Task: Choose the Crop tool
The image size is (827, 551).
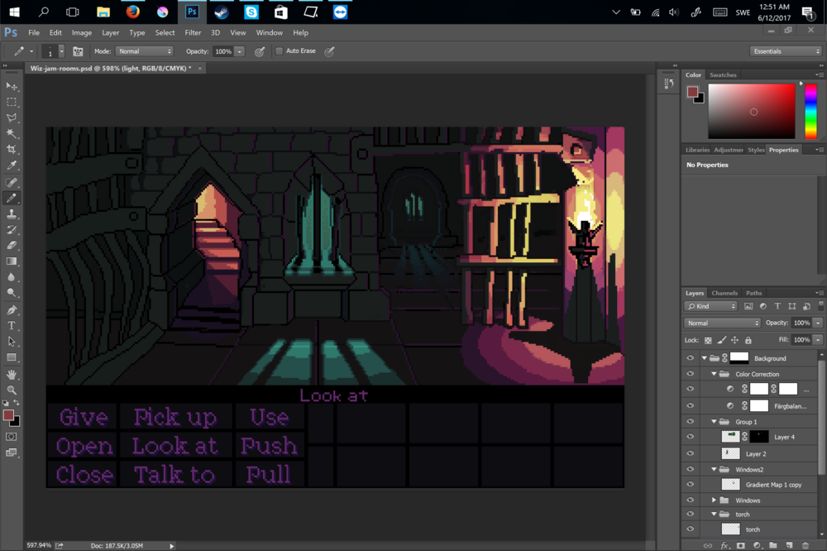Action: (x=12, y=150)
